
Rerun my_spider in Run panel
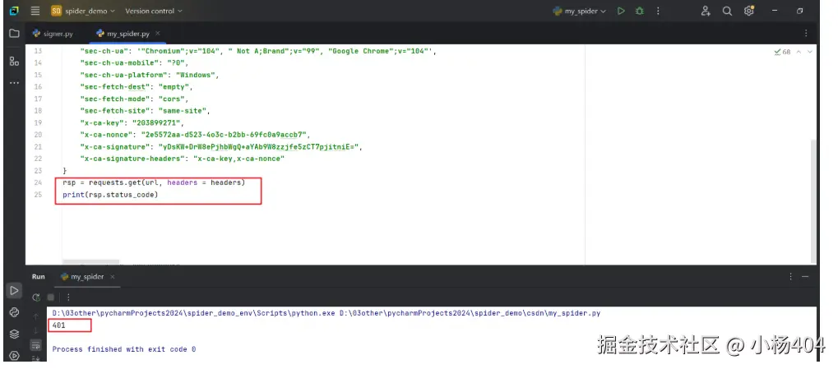point(36,298)
